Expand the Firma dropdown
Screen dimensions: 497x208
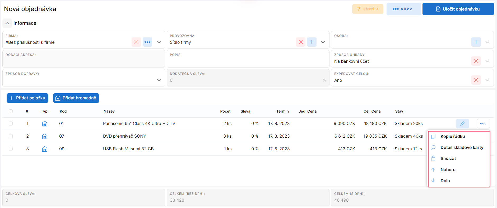(159, 42)
